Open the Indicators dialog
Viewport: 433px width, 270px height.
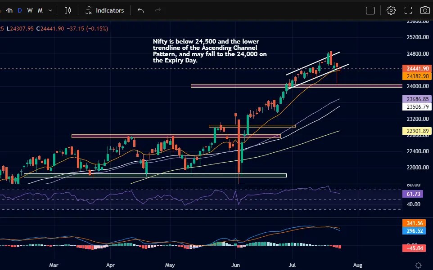coord(104,10)
